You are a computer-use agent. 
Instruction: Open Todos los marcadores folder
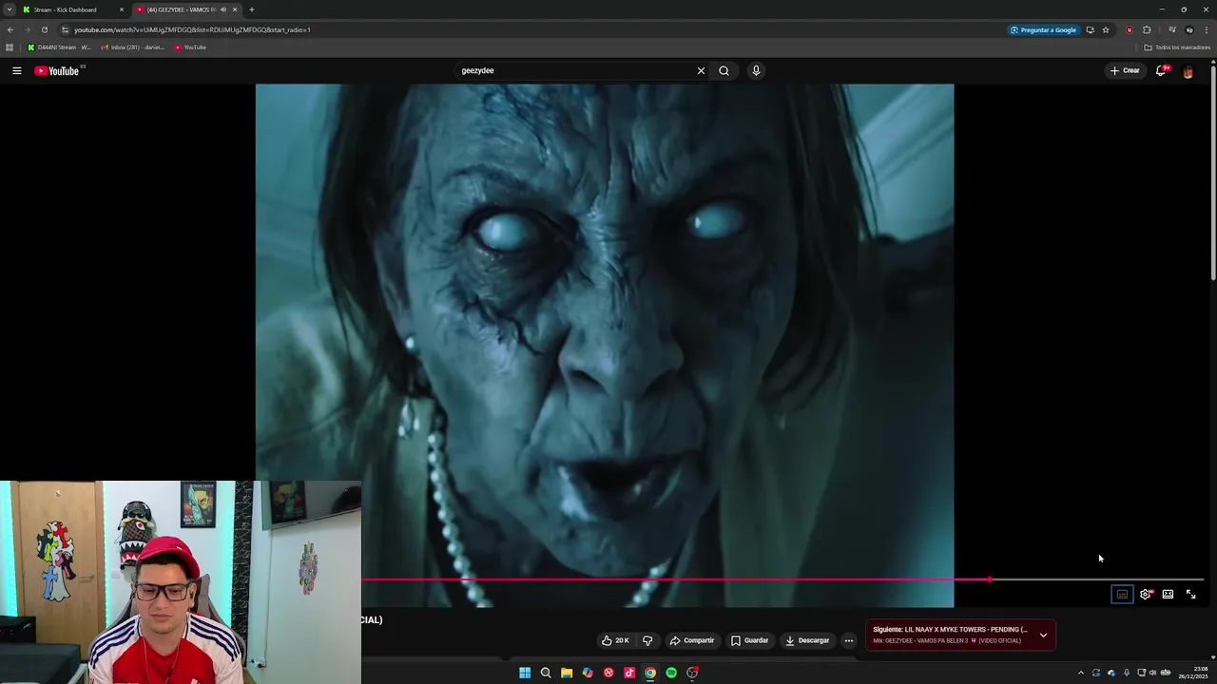click(x=1177, y=47)
